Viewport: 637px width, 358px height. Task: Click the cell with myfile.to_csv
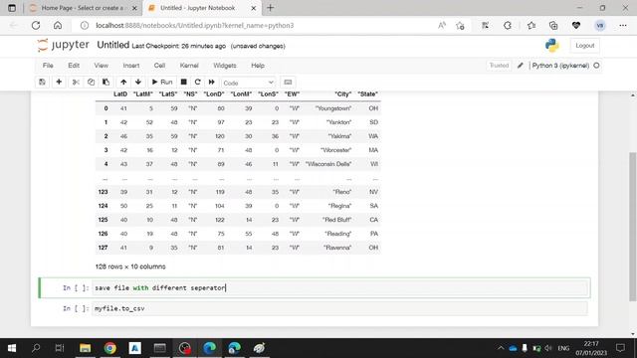coord(339,308)
